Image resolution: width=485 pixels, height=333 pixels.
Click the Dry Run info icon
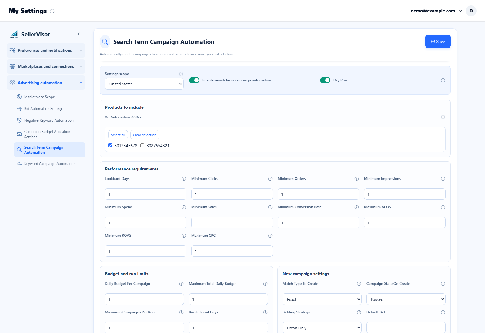(443, 80)
